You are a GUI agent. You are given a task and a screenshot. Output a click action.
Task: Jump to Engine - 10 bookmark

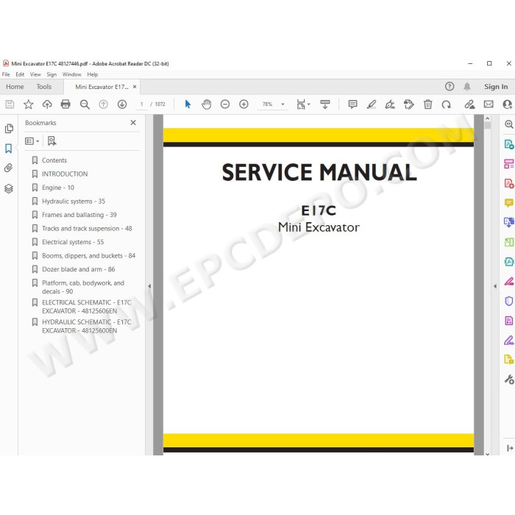tap(58, 188)
